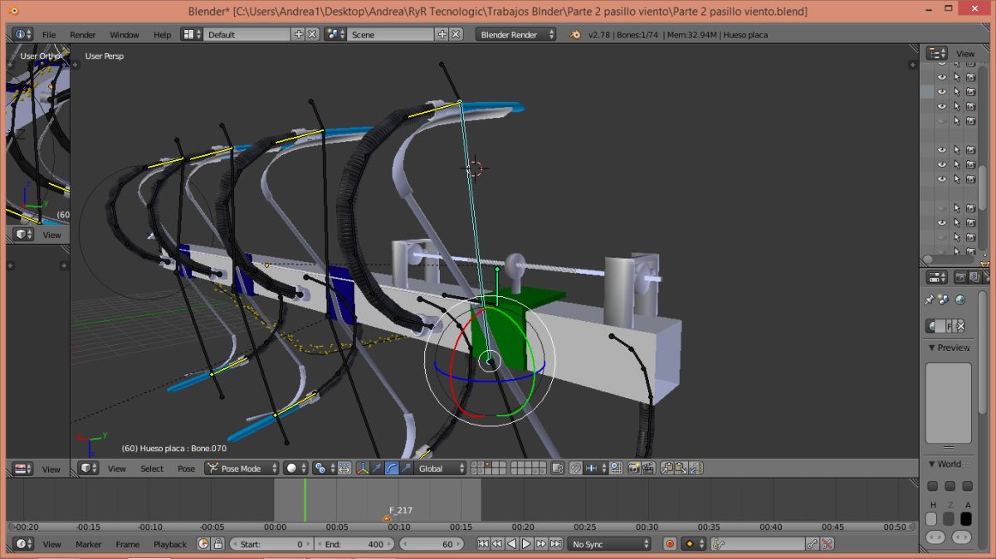Open the Blender Render engine dropdown
This screenshot has height=559, width=996.
[516, 35]
